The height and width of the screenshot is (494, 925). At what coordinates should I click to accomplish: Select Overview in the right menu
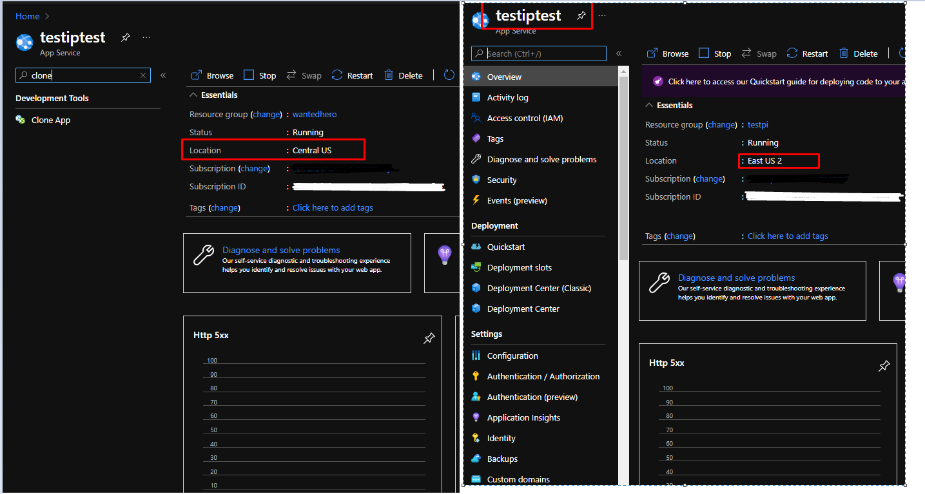coord(541,77)
